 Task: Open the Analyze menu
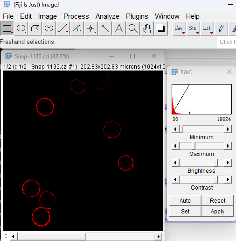[x=107, y=16]
